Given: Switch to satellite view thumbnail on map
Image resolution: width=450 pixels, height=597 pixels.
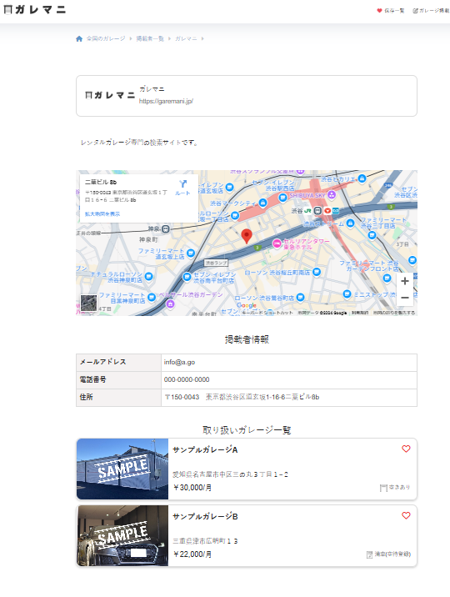Looking at the screenshot, I should click(x=88, y=304).
